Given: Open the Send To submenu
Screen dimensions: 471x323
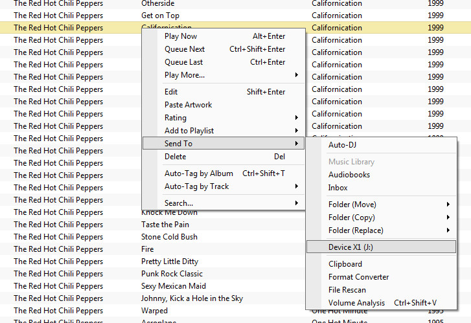Looking at the screenshot, I should tap(224, 144).
